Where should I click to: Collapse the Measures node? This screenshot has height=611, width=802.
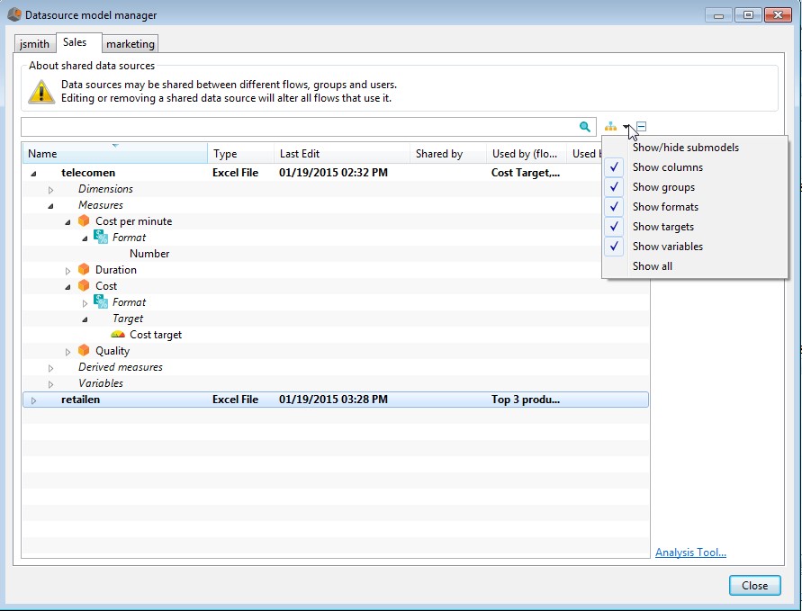tap(50, 206)
